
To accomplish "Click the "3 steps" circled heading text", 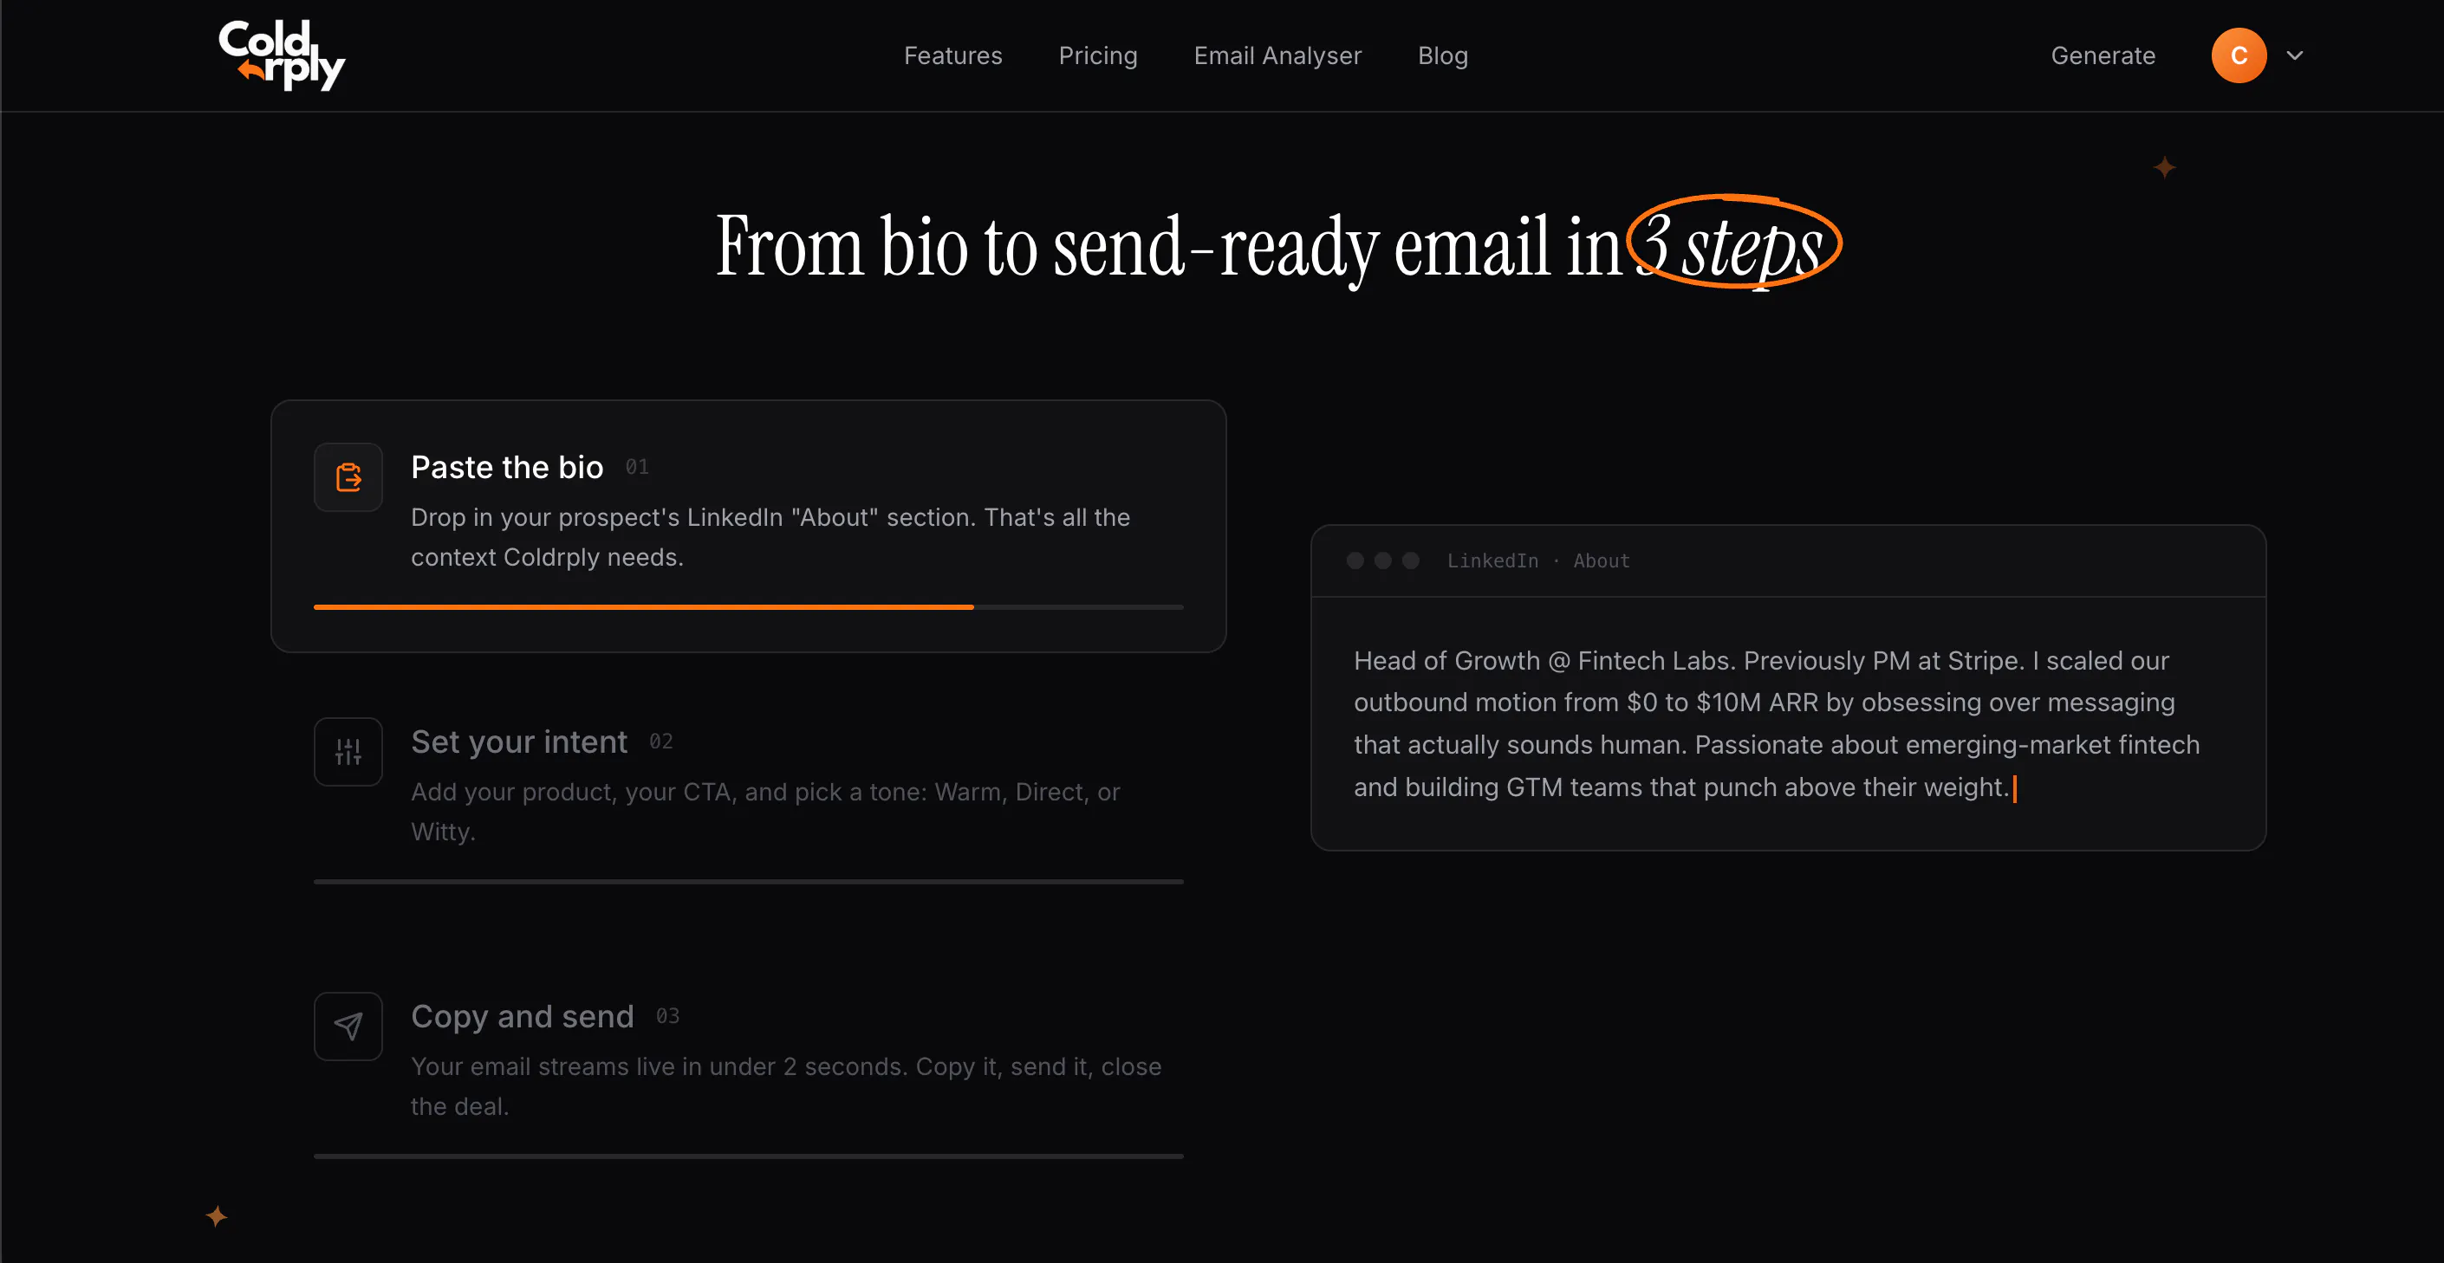I will [1733, 243].
